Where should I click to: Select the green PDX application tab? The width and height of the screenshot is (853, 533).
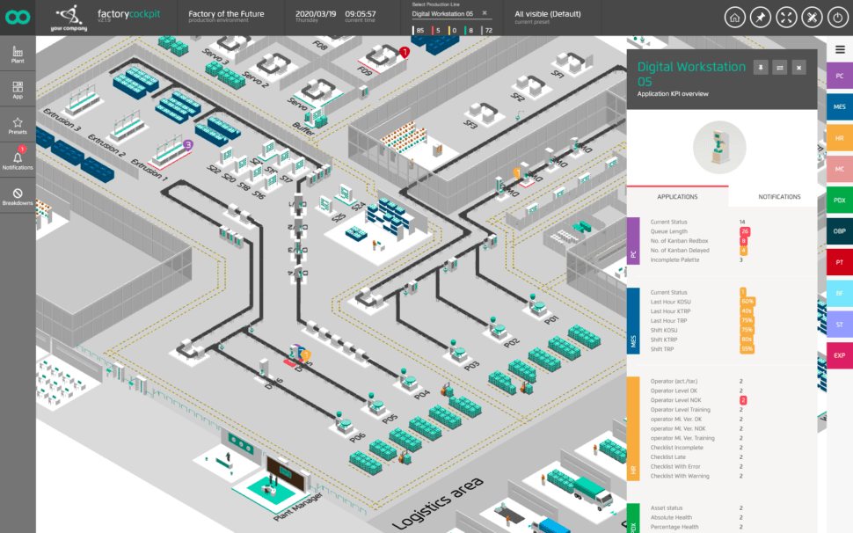click(x=840, y=201)
